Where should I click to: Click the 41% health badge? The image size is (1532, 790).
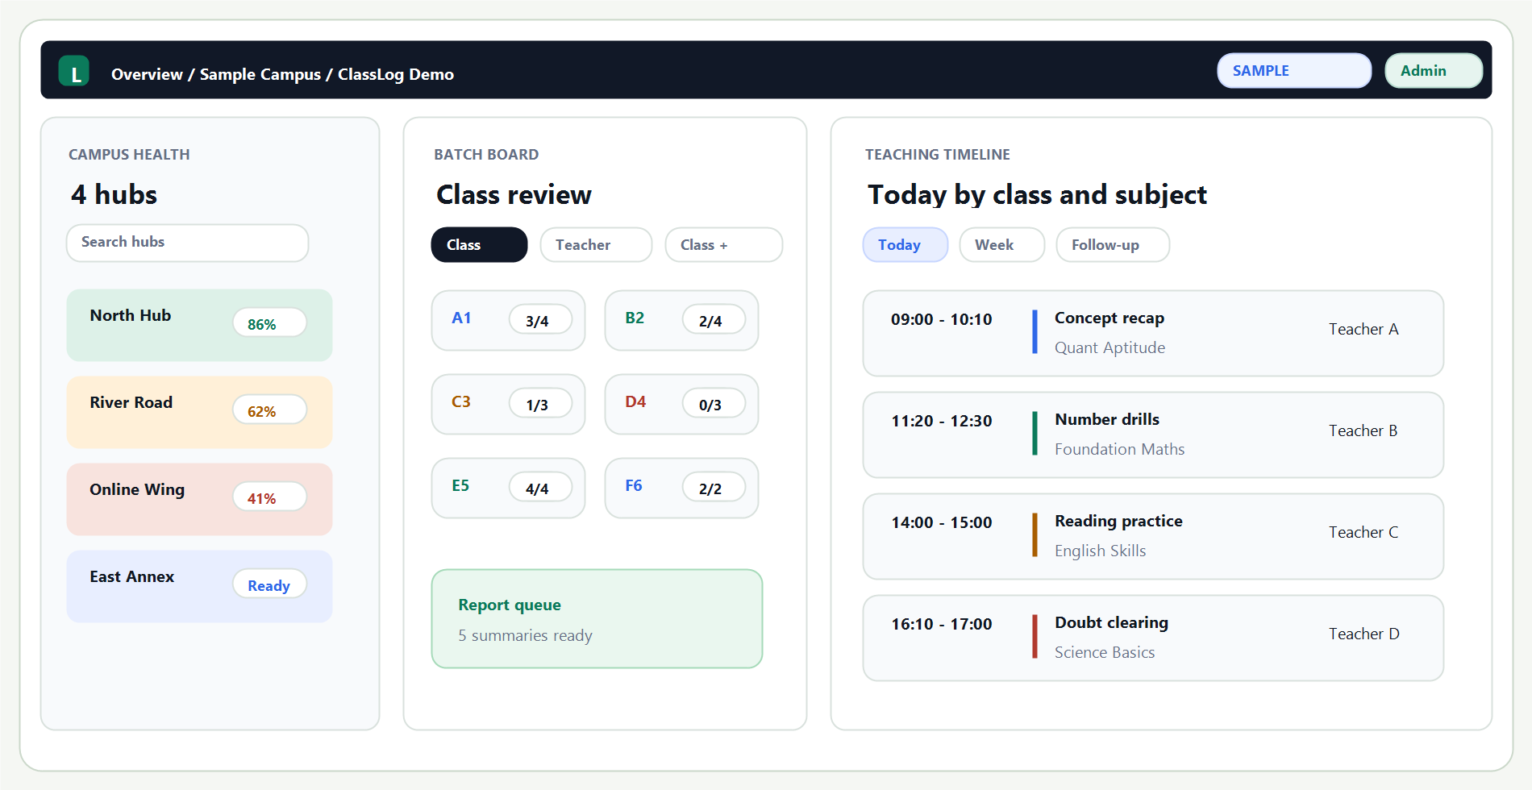[269, 497]
